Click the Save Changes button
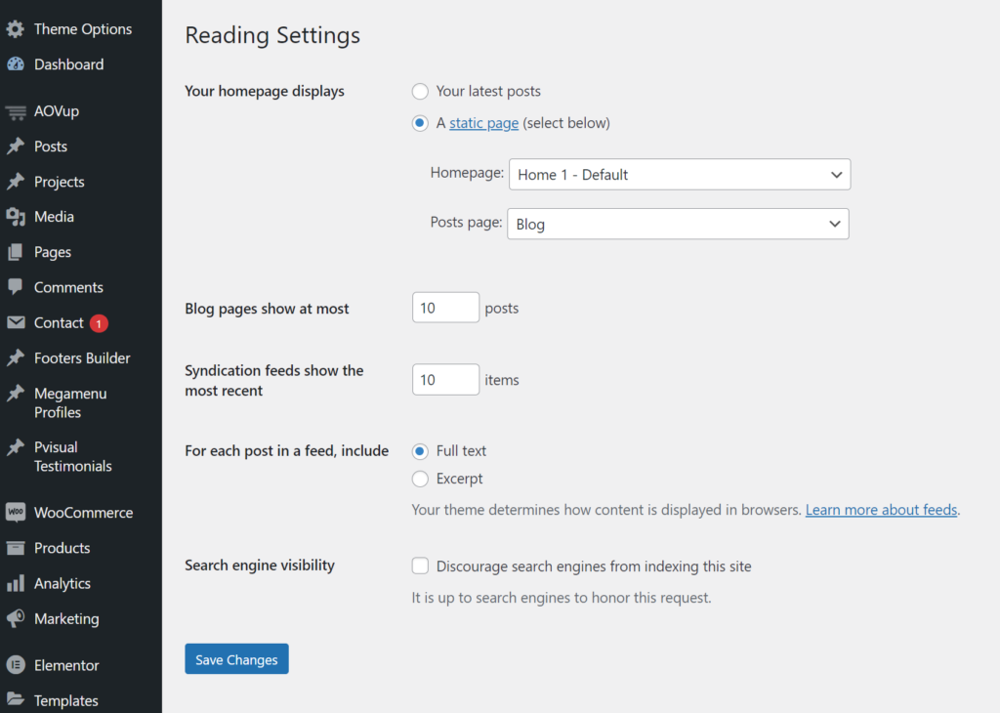The height and width of the screenshot is (713, 1000). tap(236, 659)
